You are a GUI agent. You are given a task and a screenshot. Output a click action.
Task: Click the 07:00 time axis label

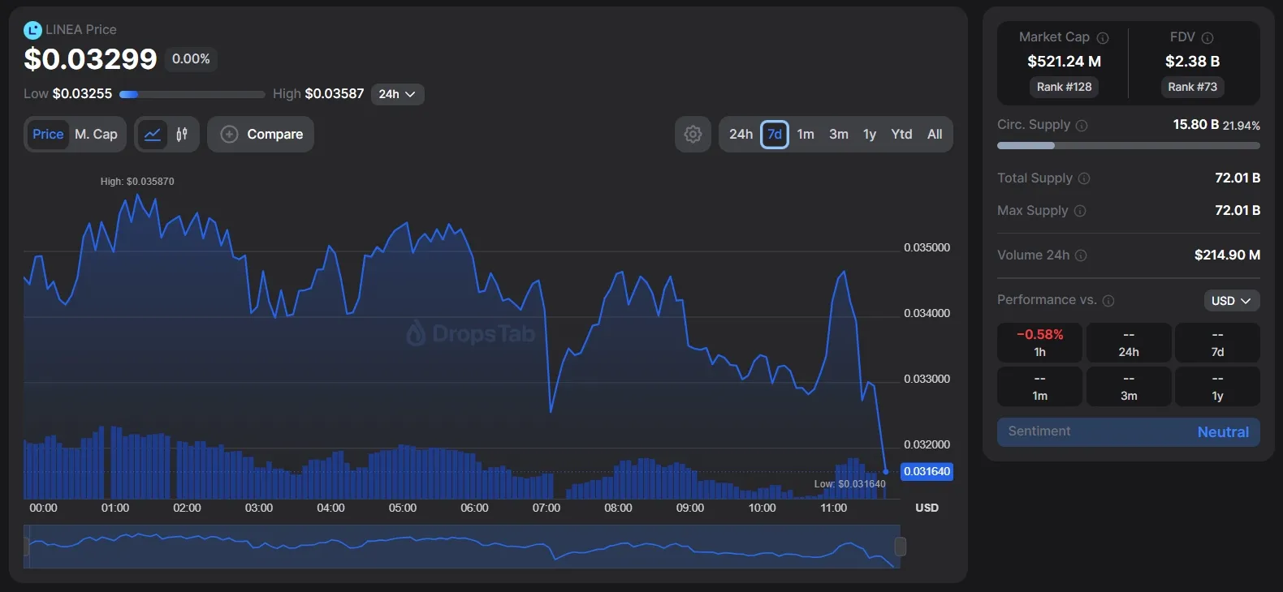point(546,508)
